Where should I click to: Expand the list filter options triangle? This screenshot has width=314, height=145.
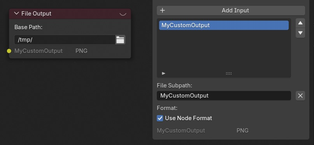[163, 73]
